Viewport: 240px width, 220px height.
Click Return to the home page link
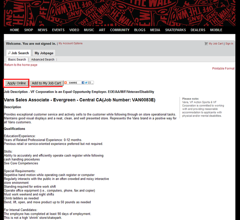point(21,65)
